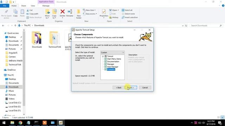Click the Copy icon in ribbon

point(15,12)
